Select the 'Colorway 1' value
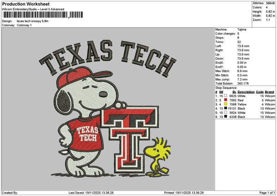 pos(24,25)
